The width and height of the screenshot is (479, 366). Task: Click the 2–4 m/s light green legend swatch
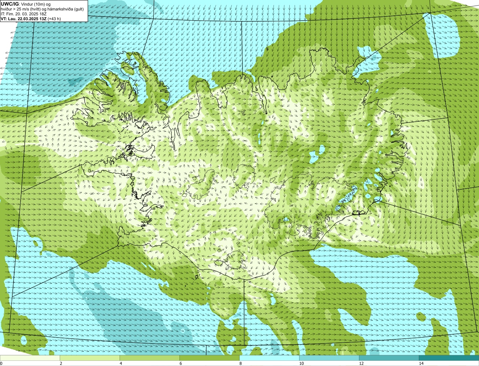tap(90, 358)
